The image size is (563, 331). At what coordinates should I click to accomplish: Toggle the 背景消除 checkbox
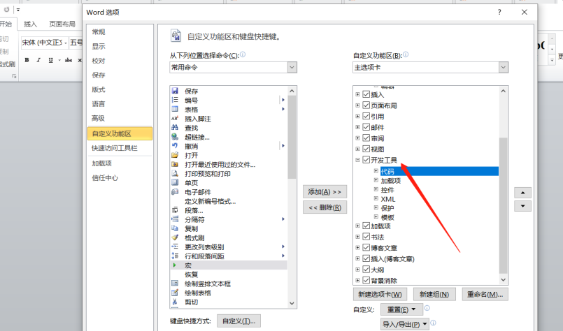[366, 280]
